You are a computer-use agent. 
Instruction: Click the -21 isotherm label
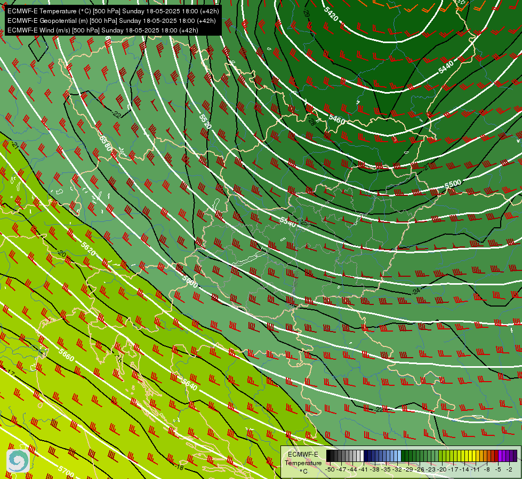coord(15,145)
